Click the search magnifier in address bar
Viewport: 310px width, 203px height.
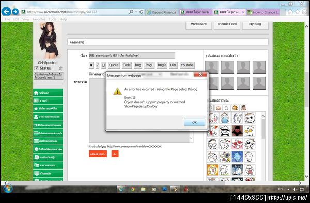click(x=131, y=12)
